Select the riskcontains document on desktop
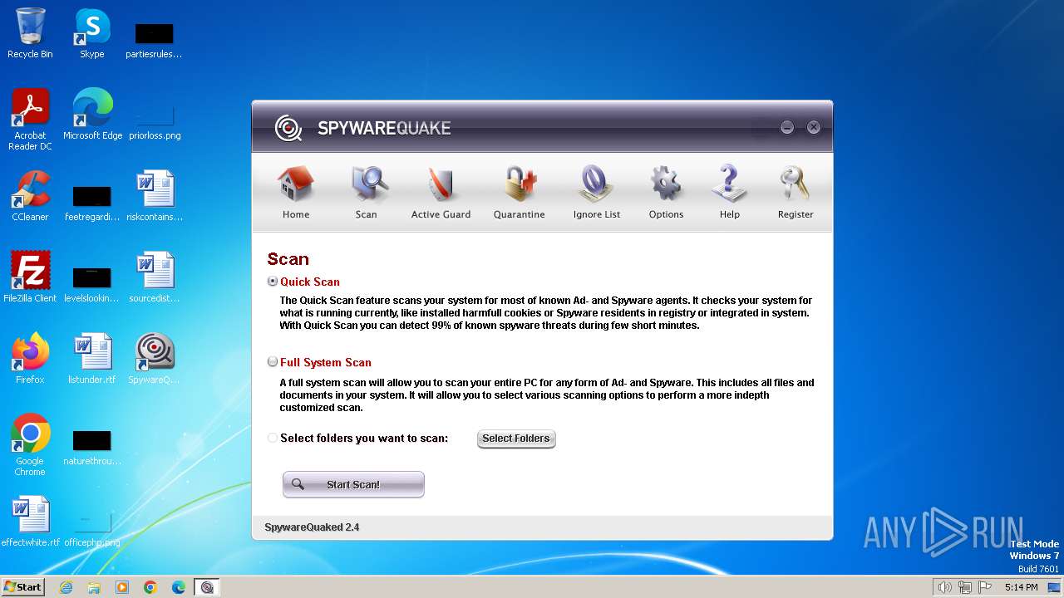1064x598 pixels. click(x=155, y=196)
